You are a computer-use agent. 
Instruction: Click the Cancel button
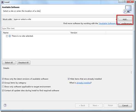tap(125, 105)
